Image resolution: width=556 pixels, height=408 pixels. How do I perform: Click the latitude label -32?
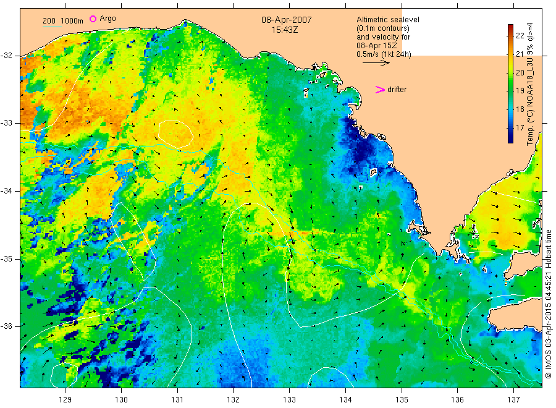[x=6, y=56]
